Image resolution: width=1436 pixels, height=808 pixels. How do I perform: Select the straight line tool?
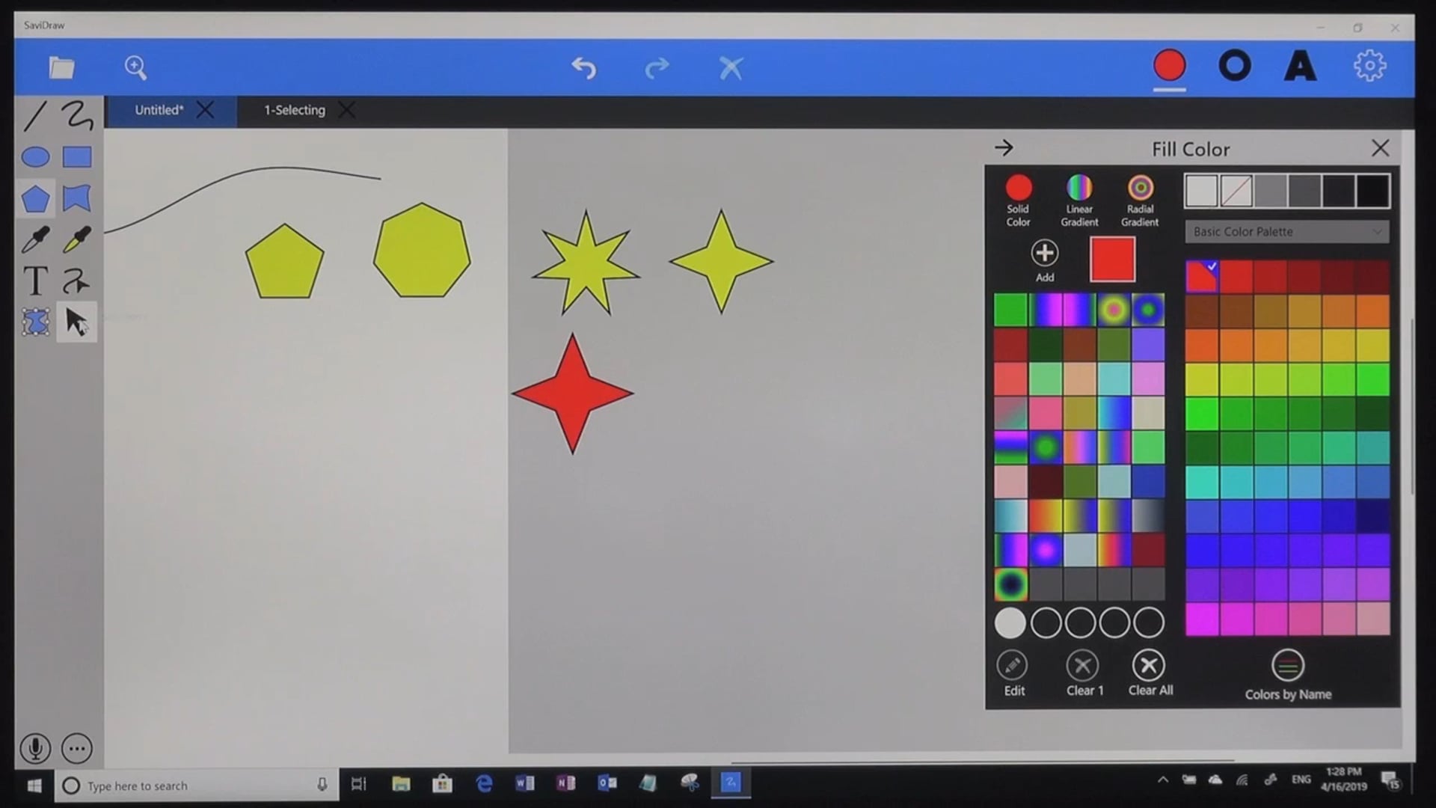point(35,116)
